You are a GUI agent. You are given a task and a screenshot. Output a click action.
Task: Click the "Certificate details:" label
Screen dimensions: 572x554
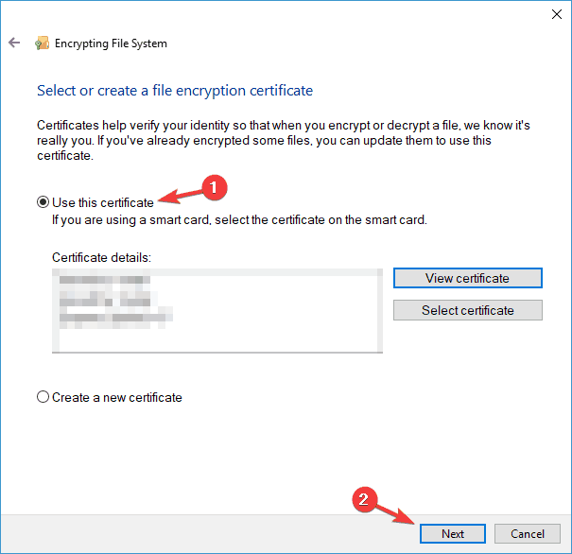(101, 257)
